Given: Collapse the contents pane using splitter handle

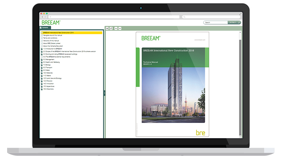Looking at the screenshot, I should tap(104, 93).
